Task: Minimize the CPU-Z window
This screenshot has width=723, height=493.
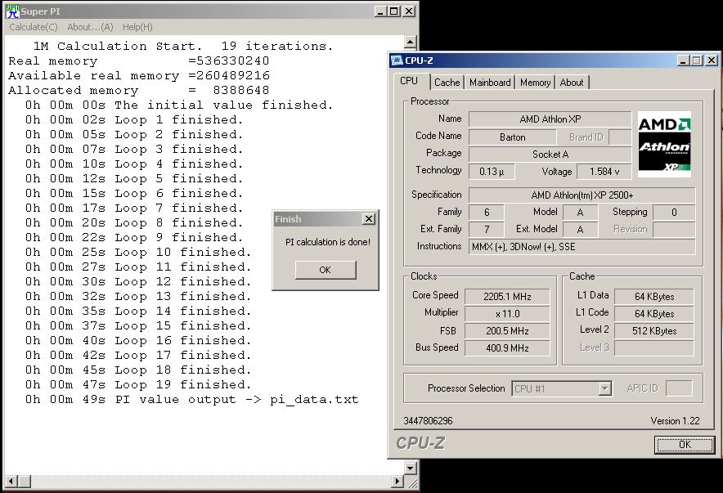Action: coord(684,61)
